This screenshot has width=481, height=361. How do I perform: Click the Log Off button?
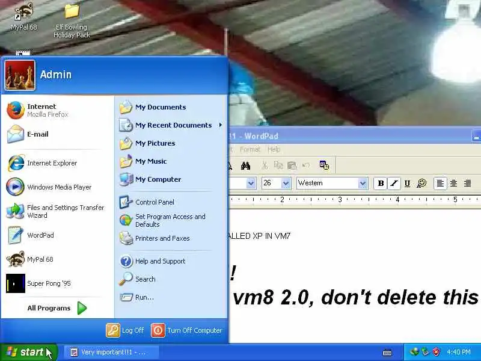tap(125, 330)
